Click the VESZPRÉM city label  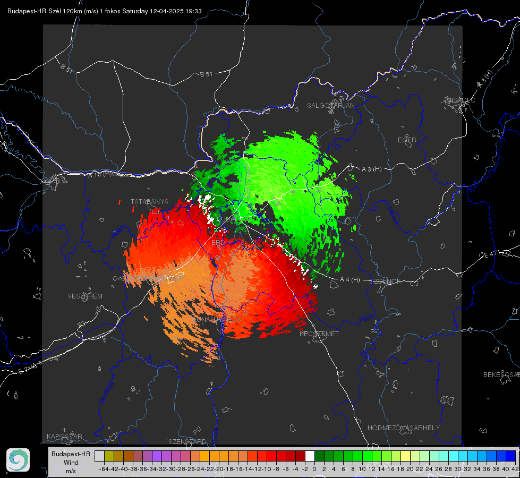[85, 296]
